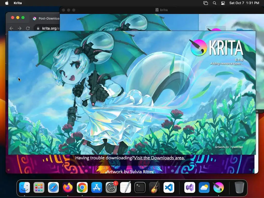Launch Finder from the Dock
This screenshot has width=264, height=198.
24,187
